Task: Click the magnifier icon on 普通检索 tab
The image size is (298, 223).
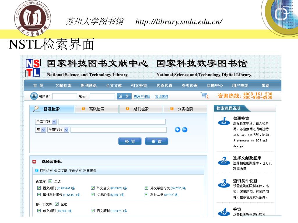Action: pyautogui.click(x=36, y=109)
